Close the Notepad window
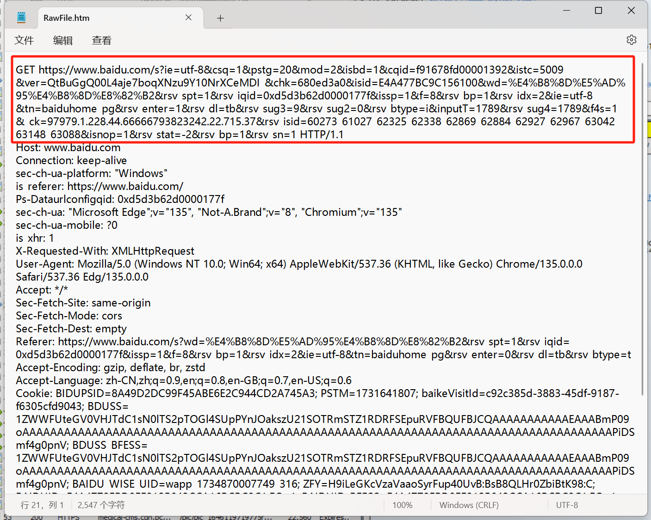 point(631,10)
